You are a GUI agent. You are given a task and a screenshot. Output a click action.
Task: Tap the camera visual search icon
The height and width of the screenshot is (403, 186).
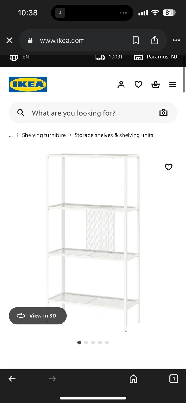[163, 113]
